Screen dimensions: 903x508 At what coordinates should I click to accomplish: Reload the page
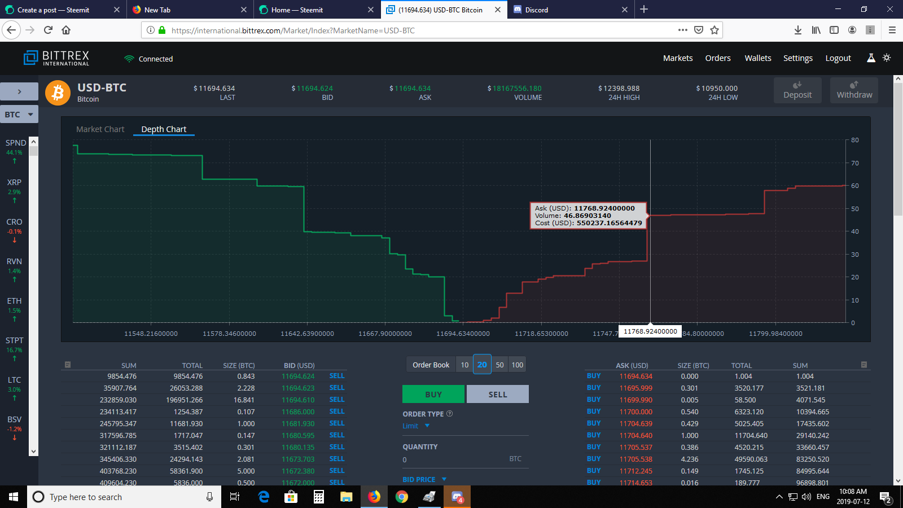pos(48,30)
